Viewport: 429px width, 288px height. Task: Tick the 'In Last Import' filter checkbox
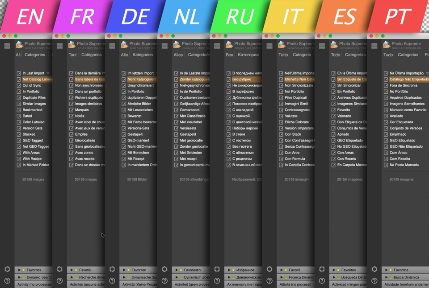19,73
